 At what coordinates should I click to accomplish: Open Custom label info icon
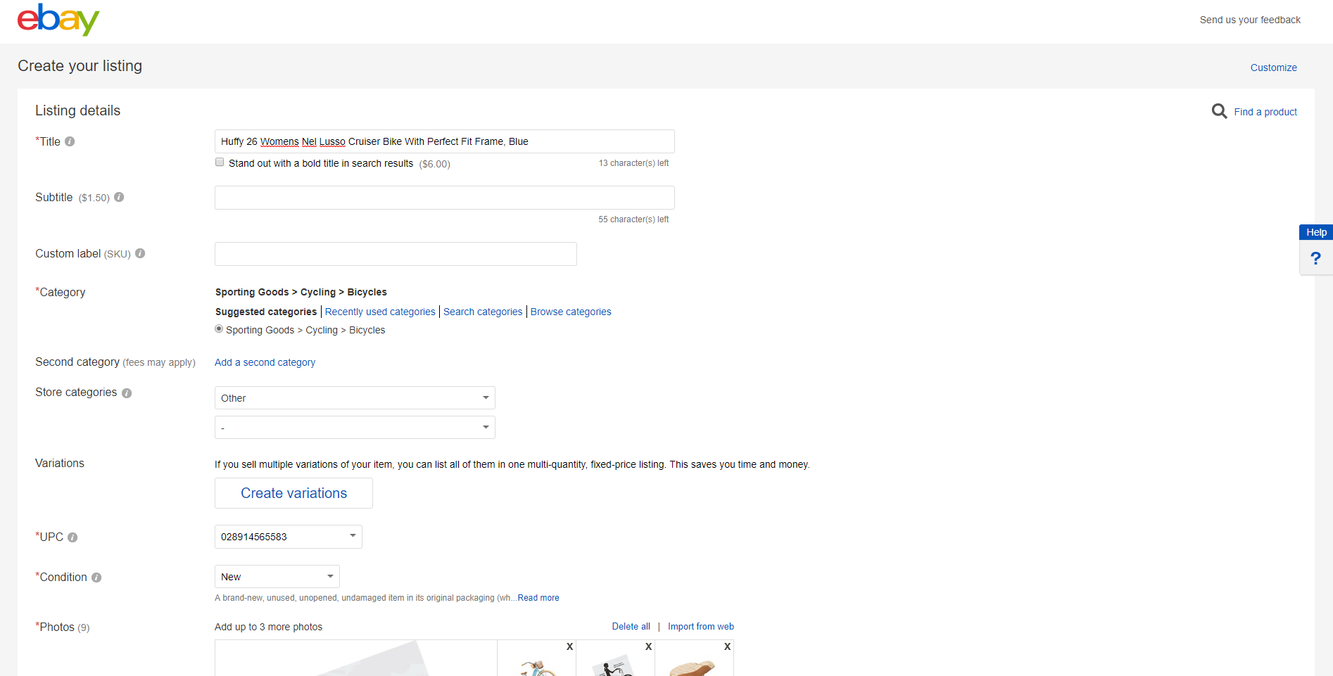click(x=140, y=253)
